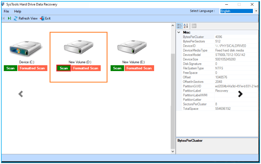The width and height of the screenshot is (261, 164).
Task: Select the New Volume (D:) drive icon
Action: coord(79,47)
